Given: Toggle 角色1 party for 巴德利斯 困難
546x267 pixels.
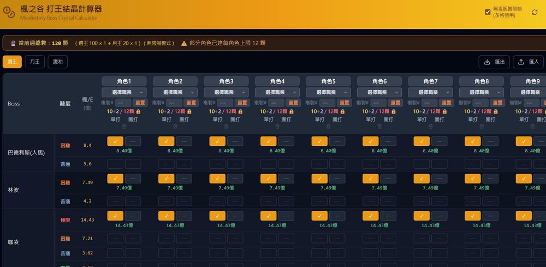Looking at the screenshot, I should tap(133, 141).
